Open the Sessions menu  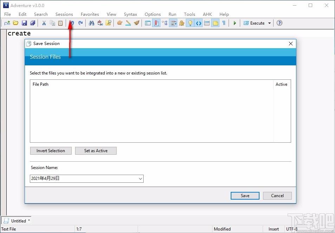point(64,14)
